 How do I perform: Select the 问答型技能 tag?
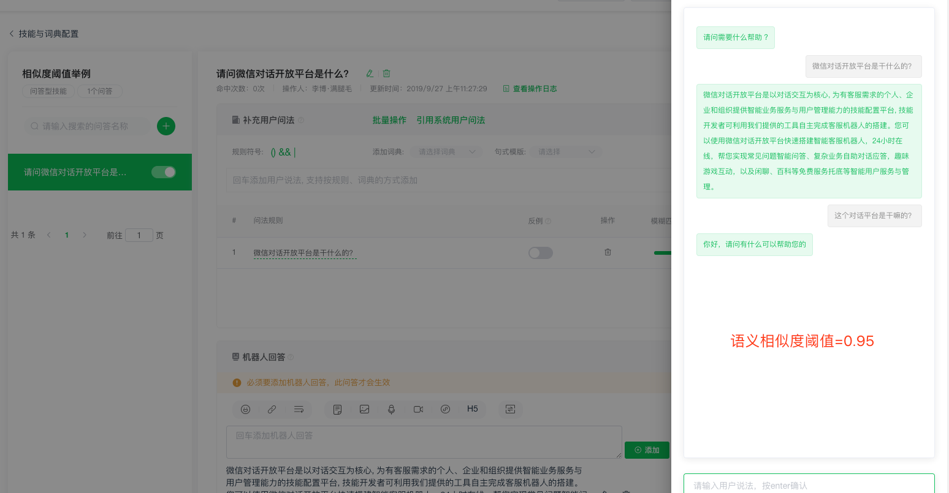pos(48,91)
